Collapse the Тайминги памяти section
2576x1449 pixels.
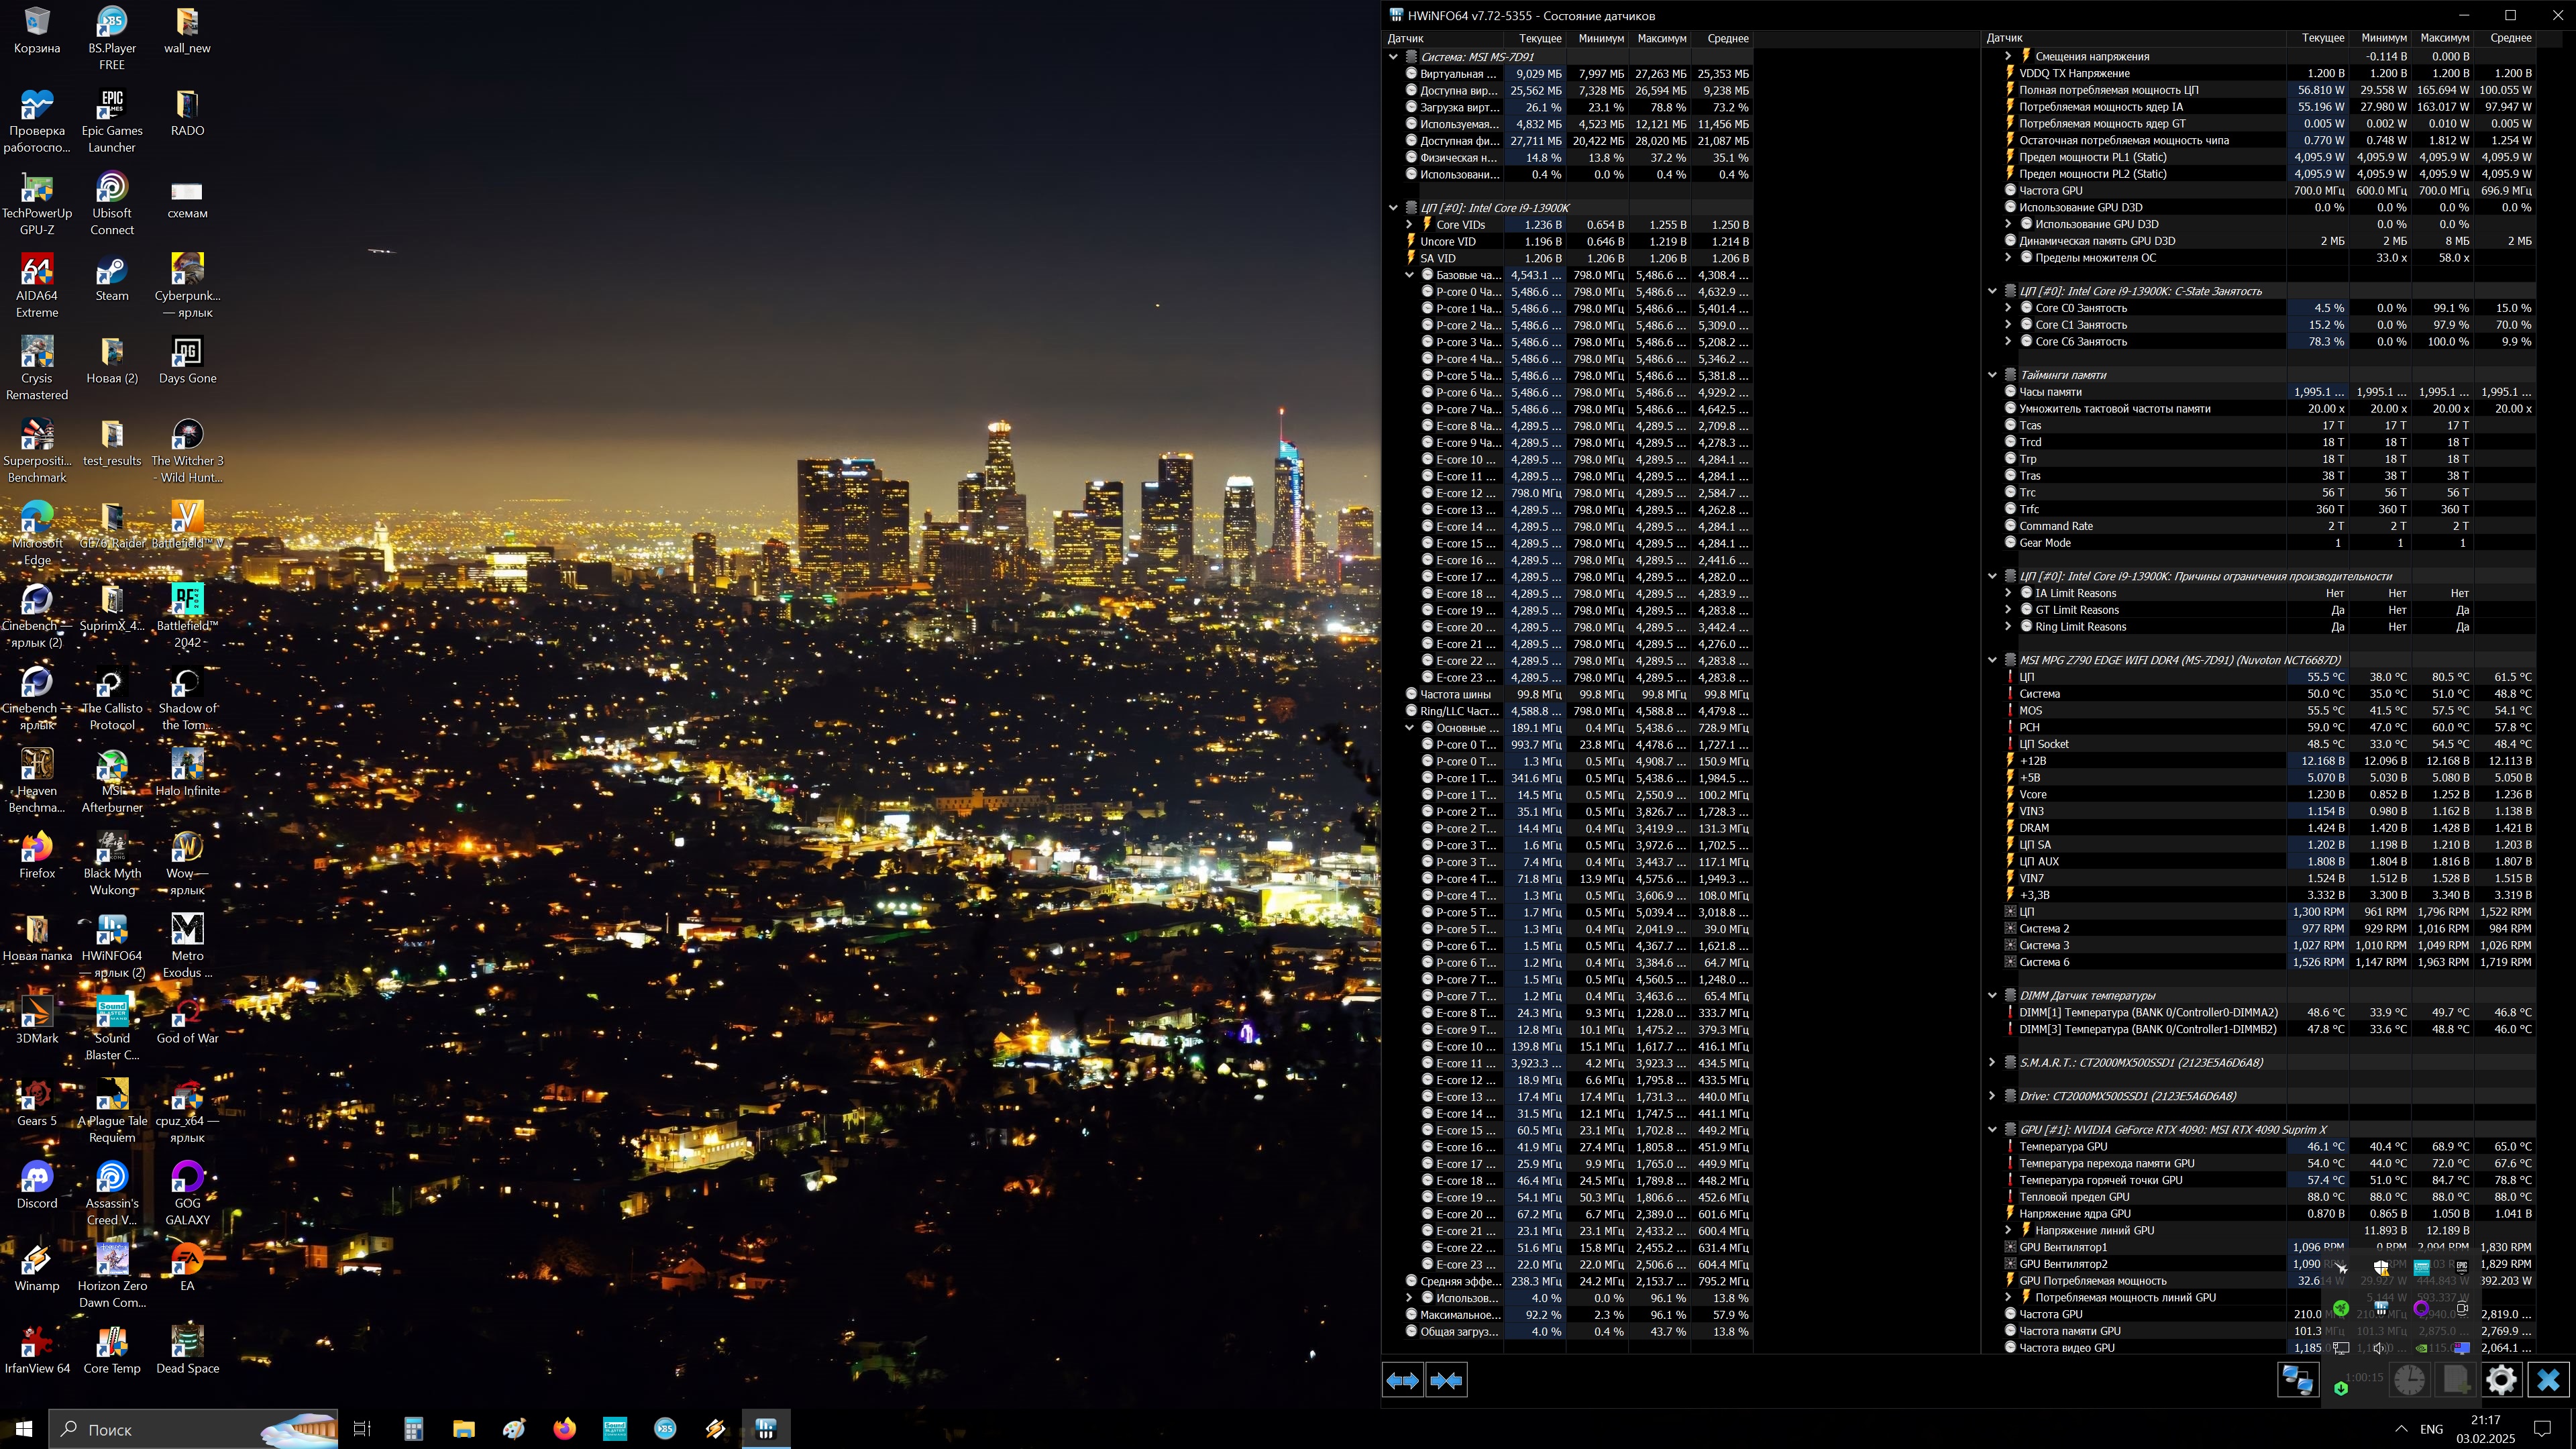pyautogui.click(x=1992, y=375)
